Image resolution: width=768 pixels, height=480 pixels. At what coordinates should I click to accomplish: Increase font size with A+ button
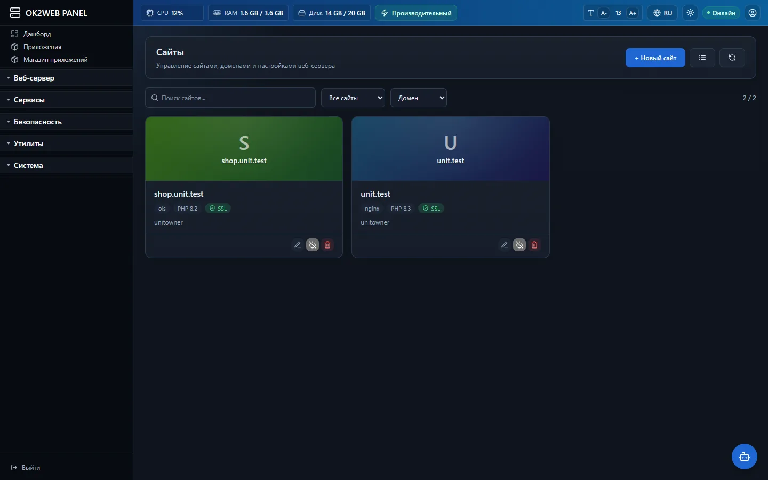(x=633, y=13)
